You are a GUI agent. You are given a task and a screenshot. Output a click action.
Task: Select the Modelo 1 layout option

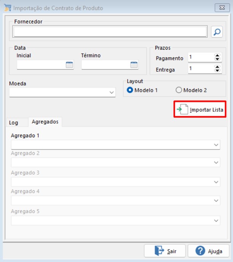point(130,90)
